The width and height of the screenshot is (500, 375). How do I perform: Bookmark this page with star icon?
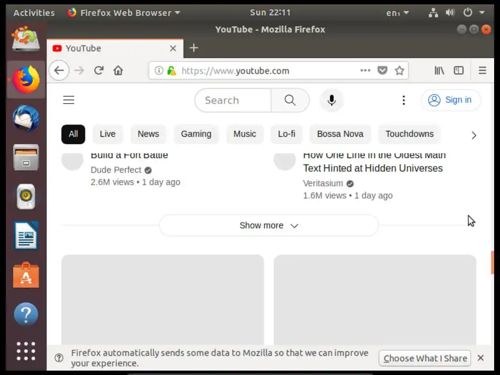[x=399, y=70]
